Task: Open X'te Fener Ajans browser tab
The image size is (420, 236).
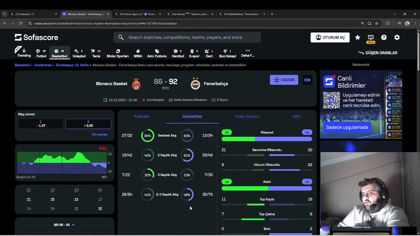Action: point(138,14)
